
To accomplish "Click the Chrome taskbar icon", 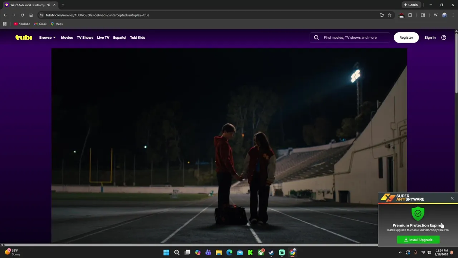I will [292, 253].
